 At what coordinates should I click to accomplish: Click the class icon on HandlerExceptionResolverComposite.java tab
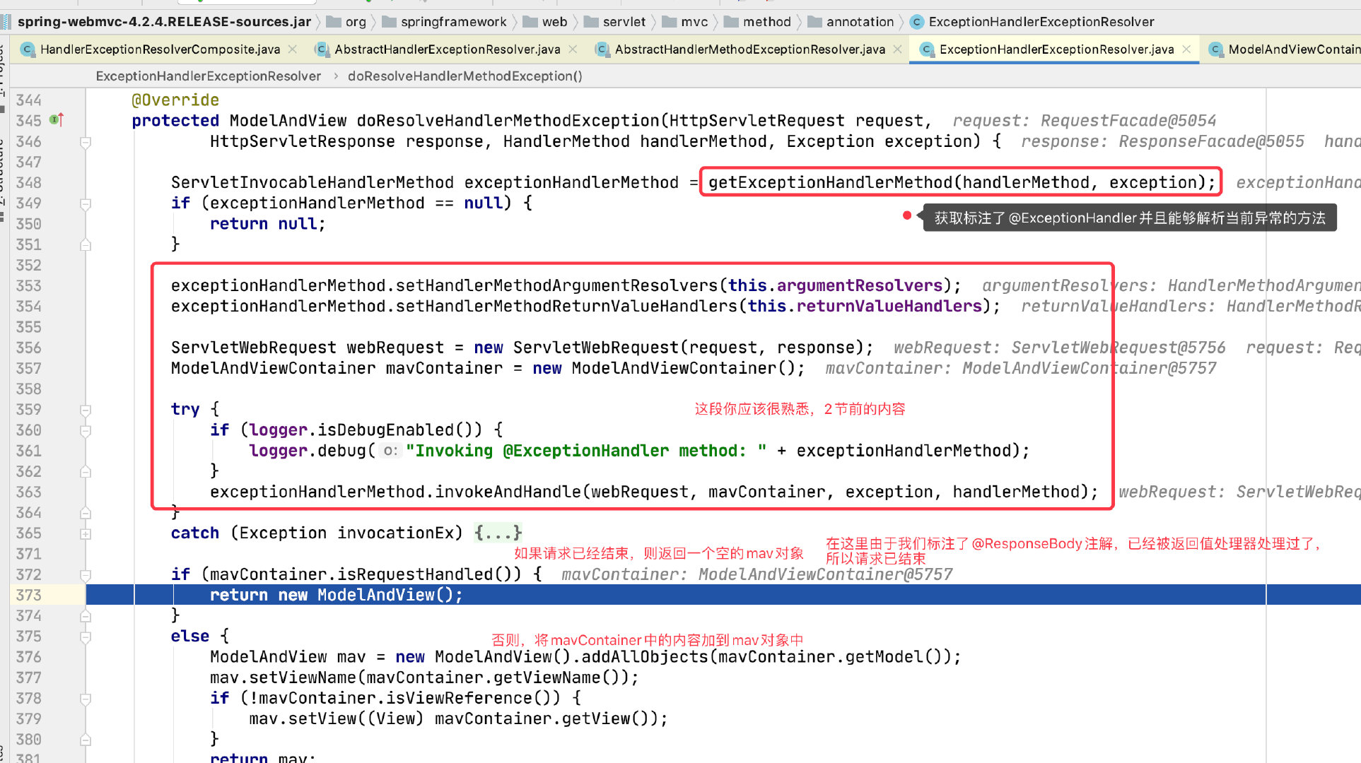[28, 49]
